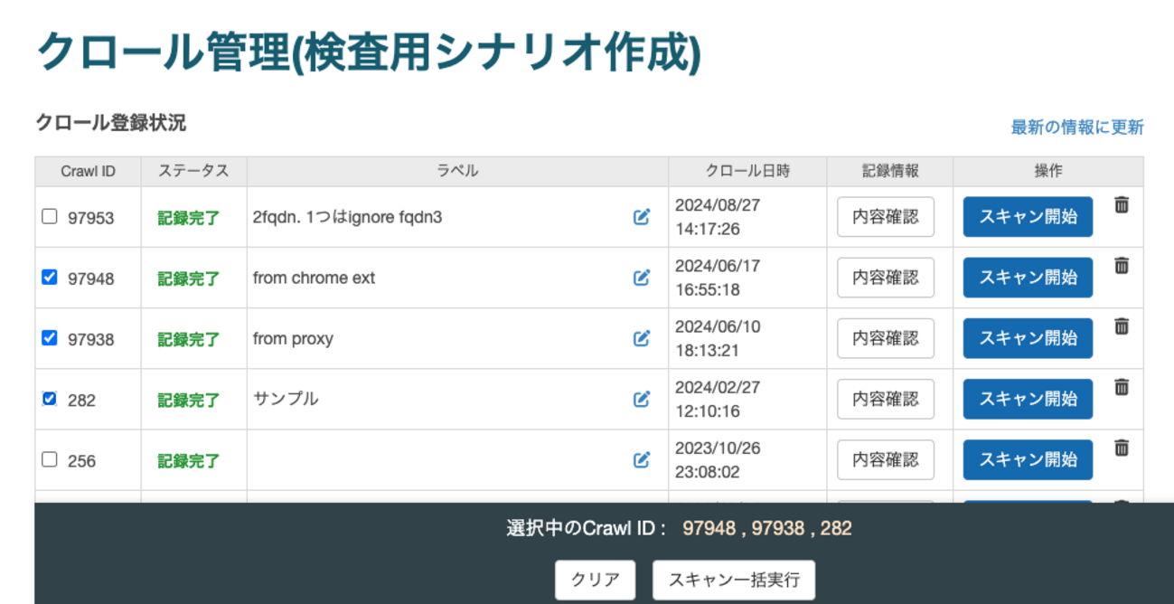
Task: Edit the empty label for crawl 256
Action: pyautogui.click(x=642, y=459)
